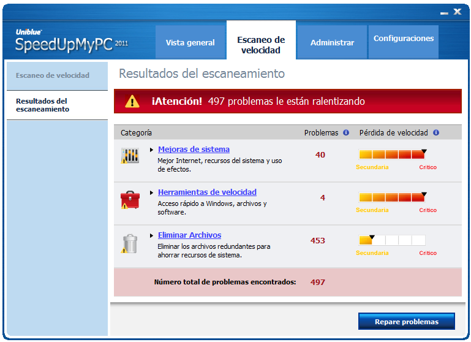Click the total 497 in the pink row

[x=318, y=282]
